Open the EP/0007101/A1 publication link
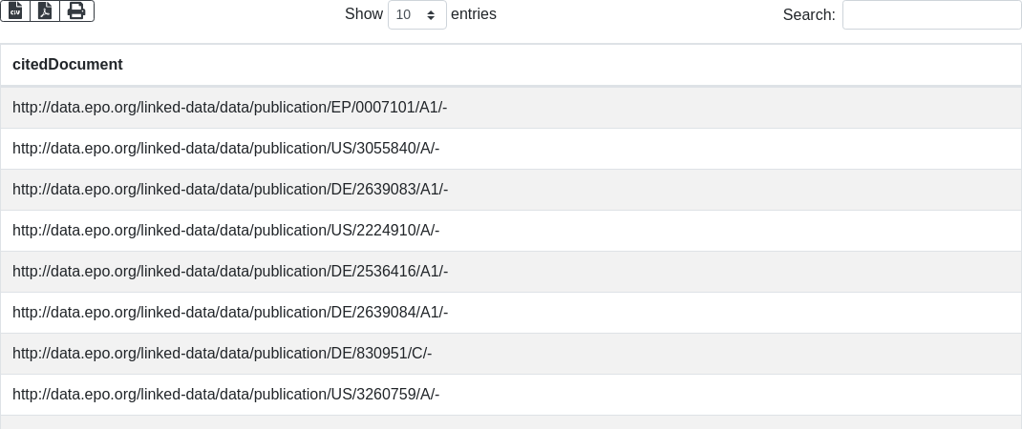This screenshot has height=429, width=1022. coord(229,108)
